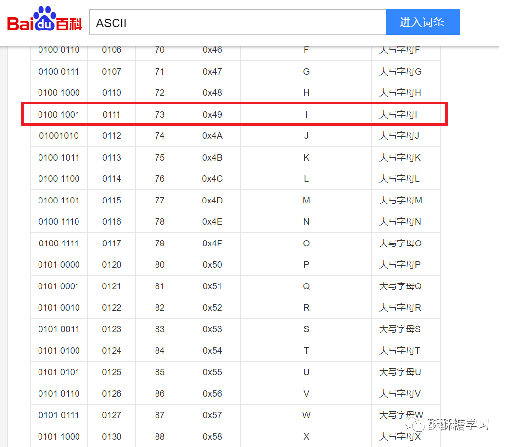
Task: Click the character cell L
Action: tap(306, 179)
